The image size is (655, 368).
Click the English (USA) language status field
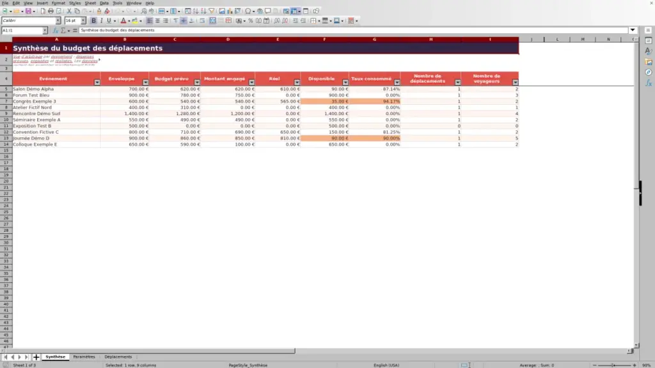click(x=386, y=365)
